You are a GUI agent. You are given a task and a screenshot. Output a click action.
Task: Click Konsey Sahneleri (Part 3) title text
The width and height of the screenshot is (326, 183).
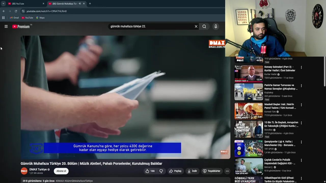point(280,69)
